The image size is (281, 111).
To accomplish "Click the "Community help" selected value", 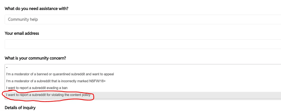I will [x=23, y=19].
